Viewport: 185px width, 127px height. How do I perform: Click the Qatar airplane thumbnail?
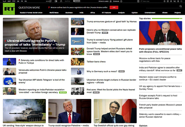pyautogui.click(x=77, y=41)
